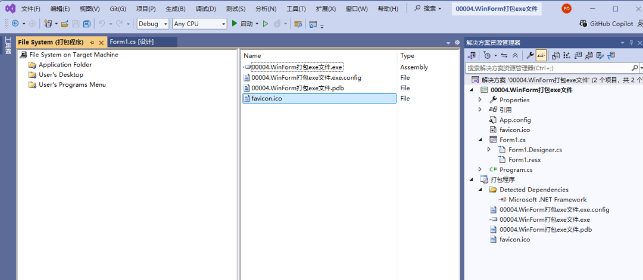This screenshot has height=280, width=643.
Task: Pin the File System (打包程序) tab
Action: point(92,43)
